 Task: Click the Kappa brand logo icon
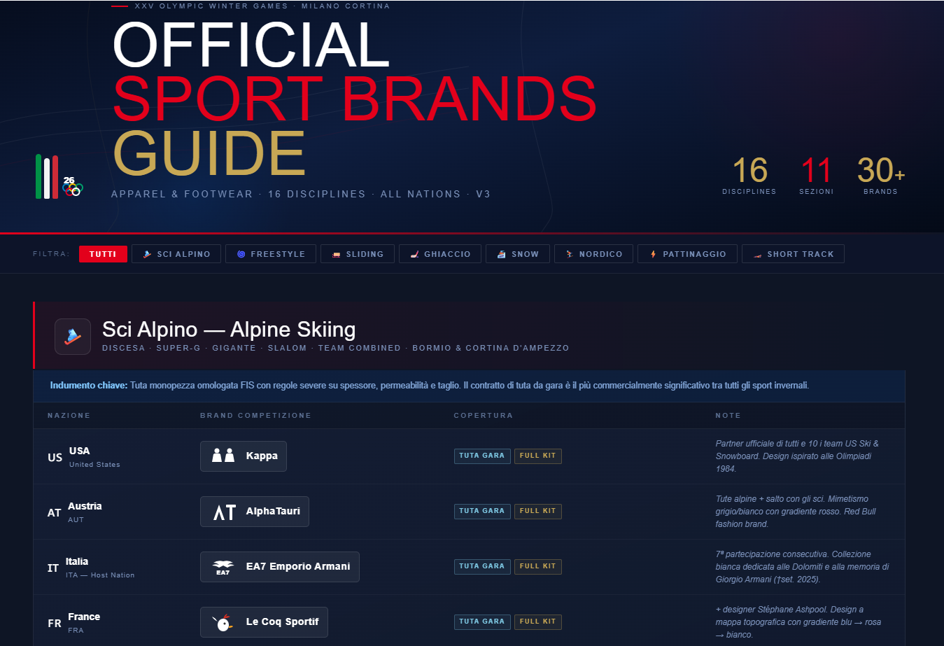(223, 456)
